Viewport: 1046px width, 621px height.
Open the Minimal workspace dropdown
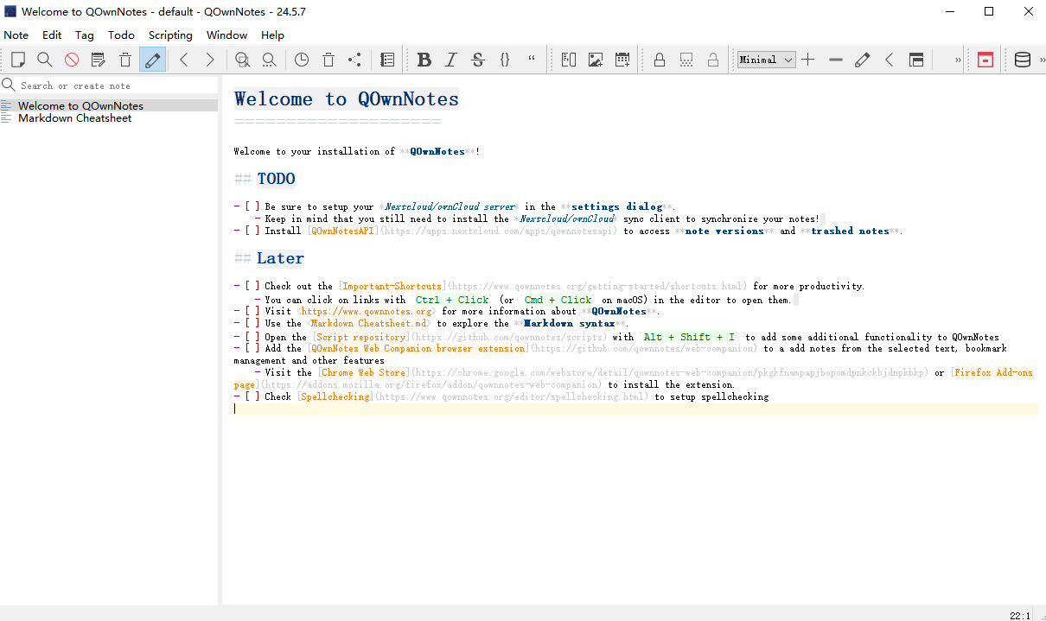[766, 60]
